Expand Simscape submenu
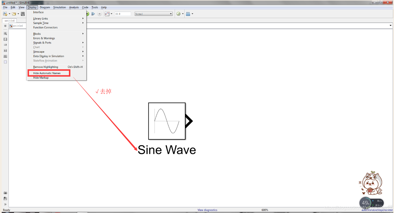Image resolution: width=394 pixels, height=213 pixels. click(56, 52)
